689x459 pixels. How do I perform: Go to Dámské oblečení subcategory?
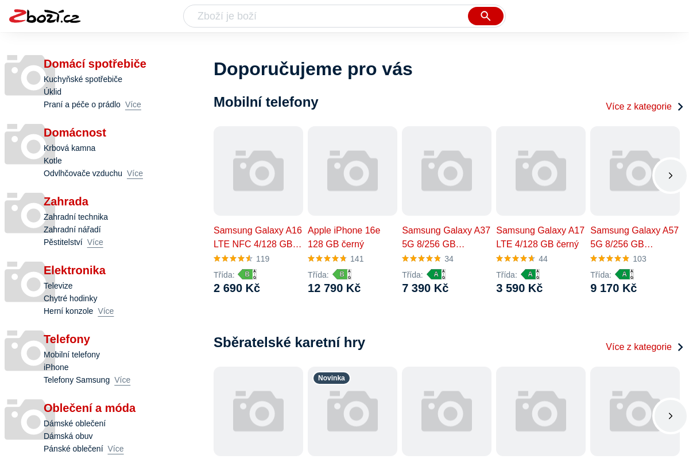tap(75, 423)
